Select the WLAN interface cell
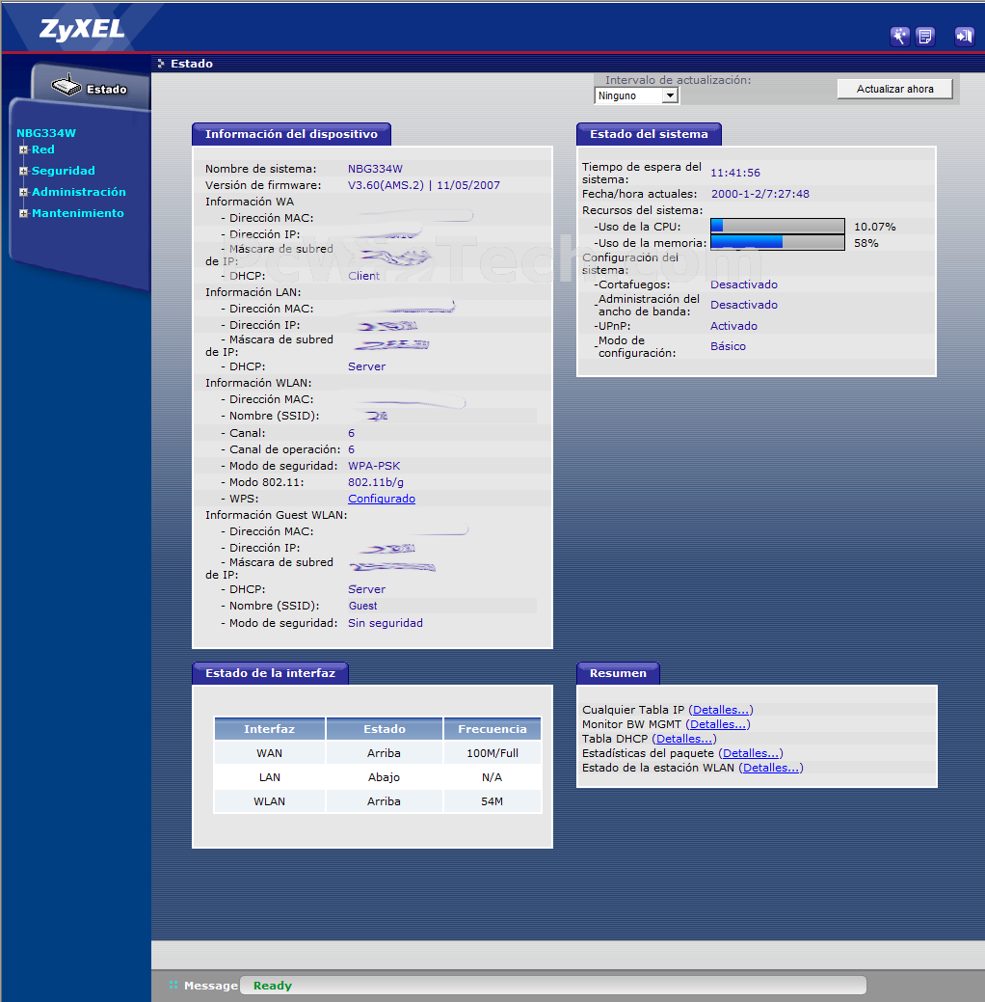 270,801
